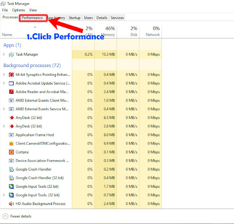This screenshot has width=234, height=224.
Task: Click the Google Crash Handler (32 bit) icon
Action: (x=11, y=178)
